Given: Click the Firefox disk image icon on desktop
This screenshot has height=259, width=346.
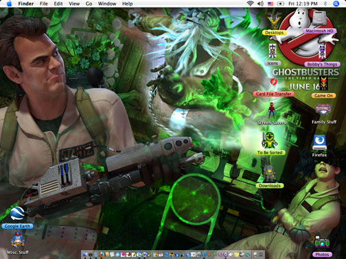Looking at the screenshot, I should [x=319, y=142].
